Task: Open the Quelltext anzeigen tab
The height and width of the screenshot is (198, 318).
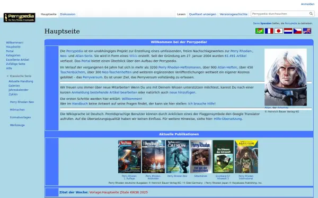Action: (202, 14)
